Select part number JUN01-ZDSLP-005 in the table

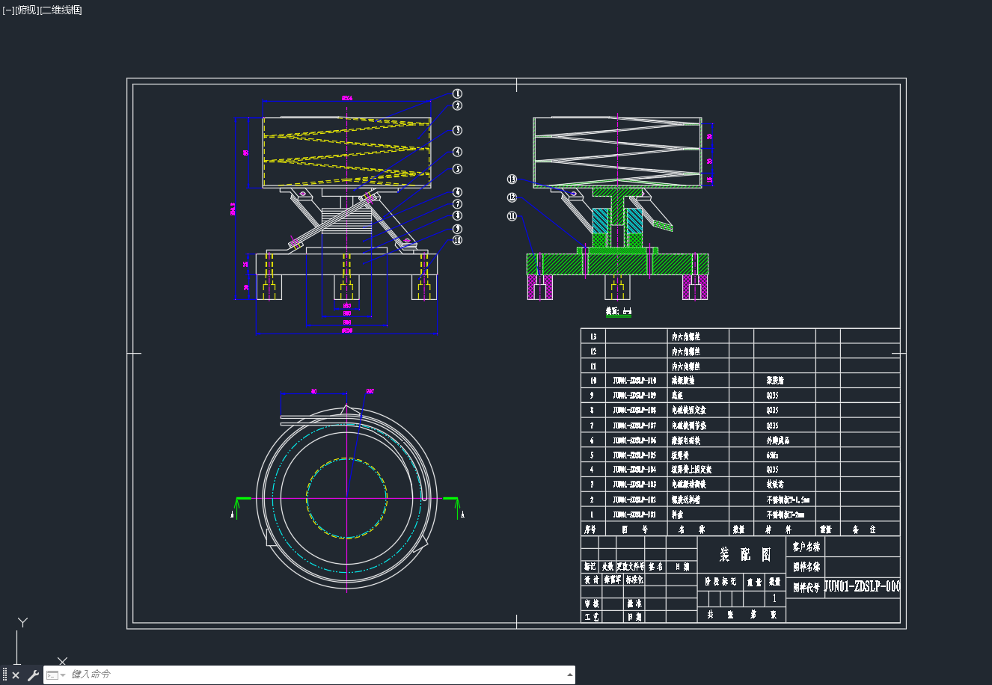point(634,455)
